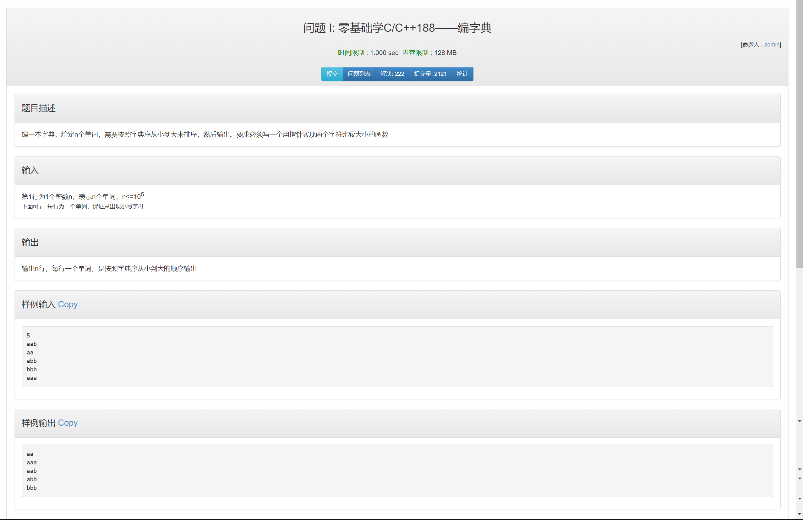Click inside the sample output code box
The height and width of the screenshot is (520, 803).
coord(397,470)
